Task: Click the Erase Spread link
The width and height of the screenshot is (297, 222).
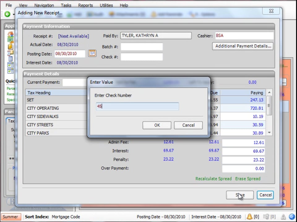Action: click(x=247, y=179)
